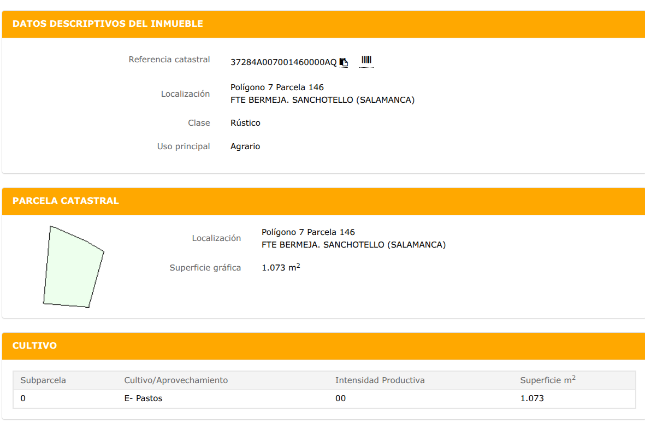The image size is (645, 423).
Task: Click the Cultivo/Aprovechamiento column header
Action: tap(176, 380)
